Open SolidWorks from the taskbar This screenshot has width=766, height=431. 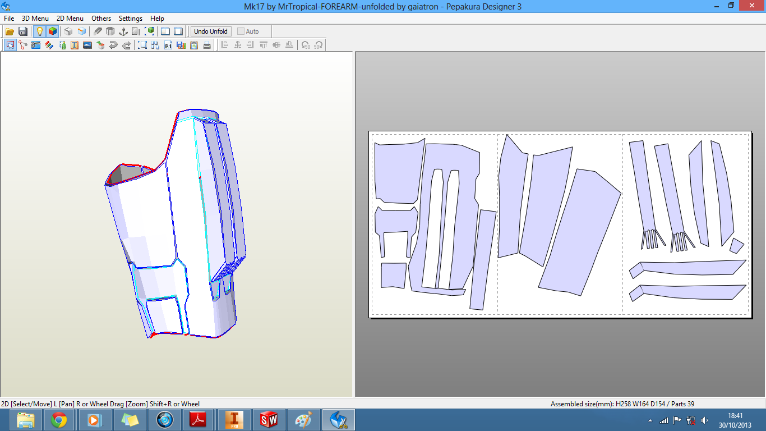[269, 420]
